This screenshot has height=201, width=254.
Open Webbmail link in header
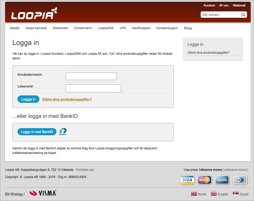coord(239,5)
